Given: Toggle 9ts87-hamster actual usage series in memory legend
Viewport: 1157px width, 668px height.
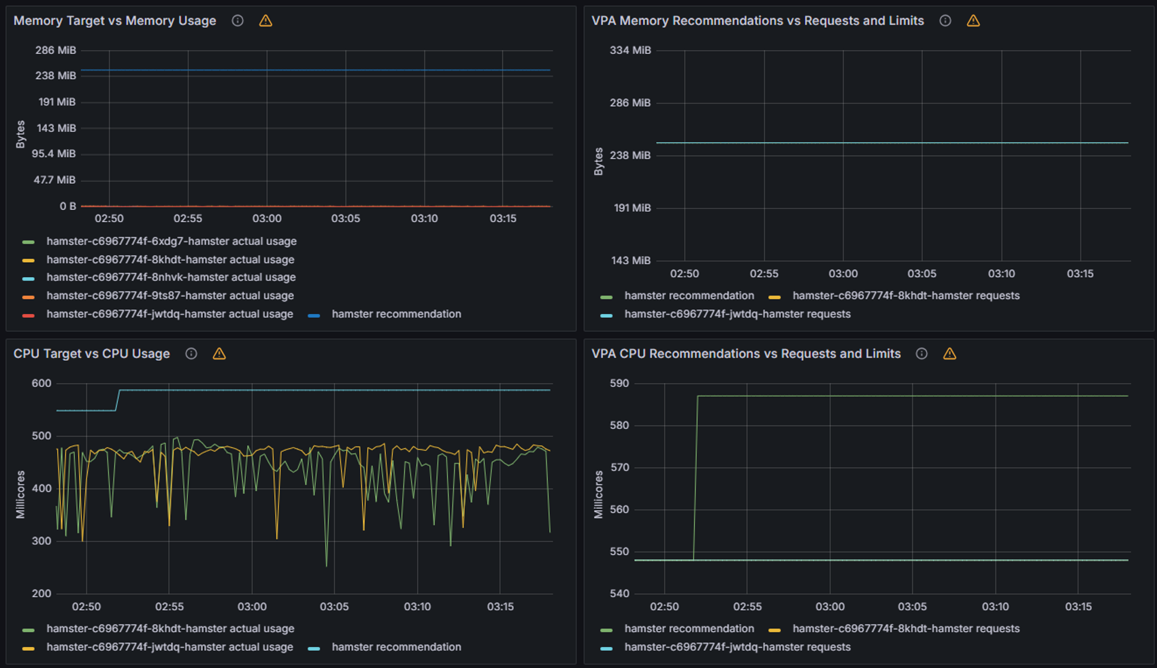Looking at the screenshot, I should (x=170, y=296).
